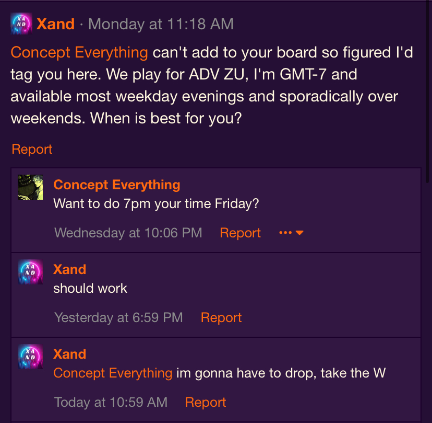This screenshot has height=423, width=432.
Task: Click the Xand username above the drop message
Action: [69, 354]
